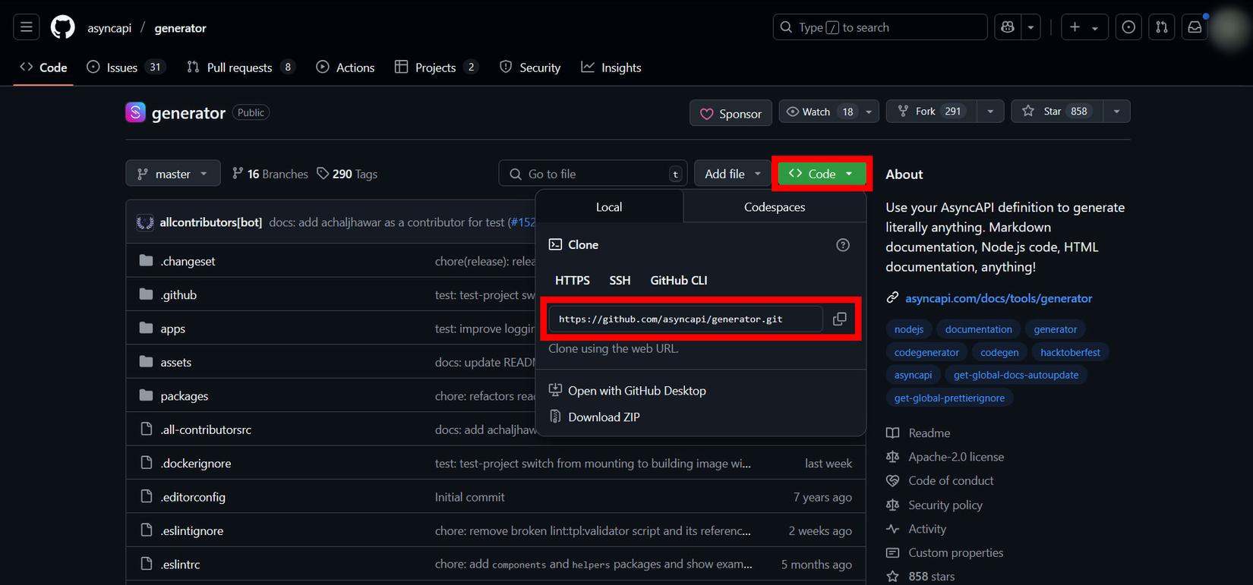
Task: Expand the Star lists dropdown arrow
Action: (1116, 112)
